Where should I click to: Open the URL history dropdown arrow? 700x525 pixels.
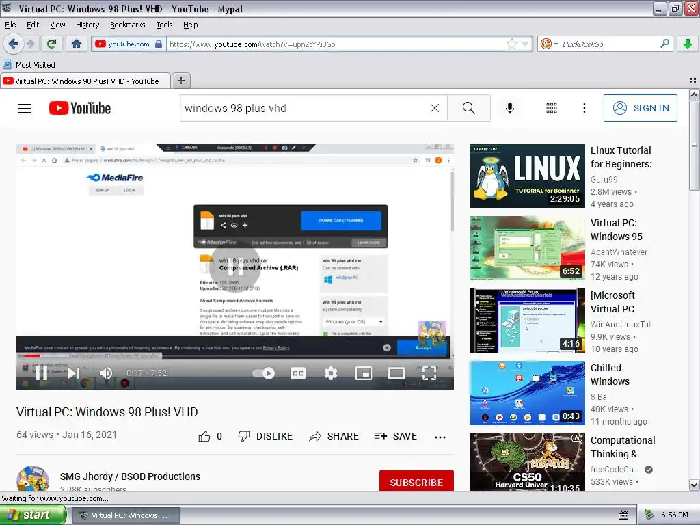point(526,44)
